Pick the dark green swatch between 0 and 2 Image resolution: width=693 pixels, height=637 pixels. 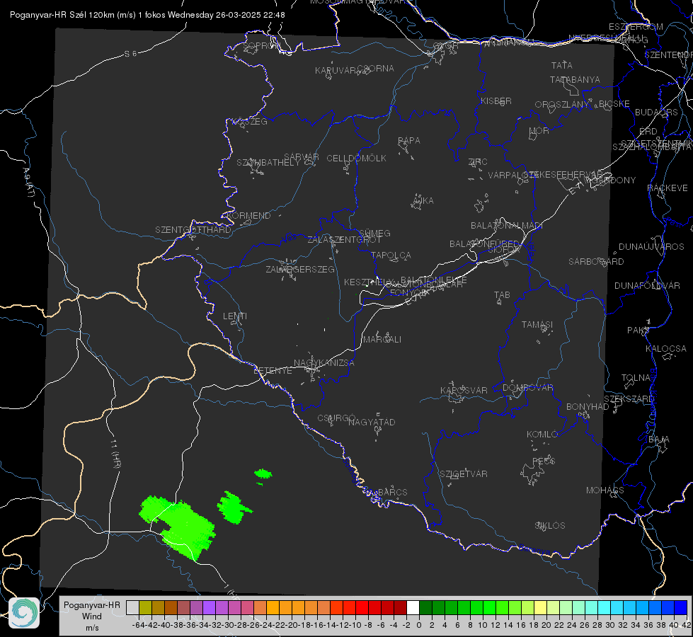click(x=425, y=607)
